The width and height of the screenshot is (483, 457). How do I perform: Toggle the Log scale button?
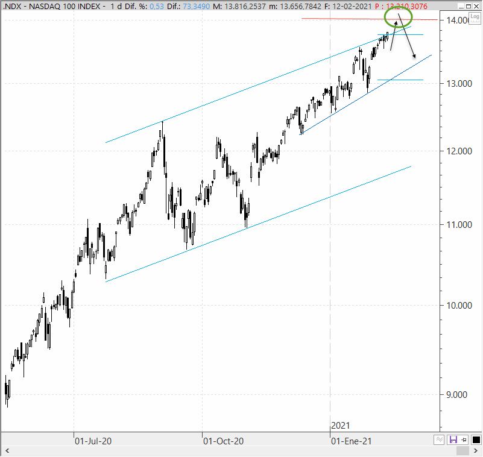coord(475,18)
